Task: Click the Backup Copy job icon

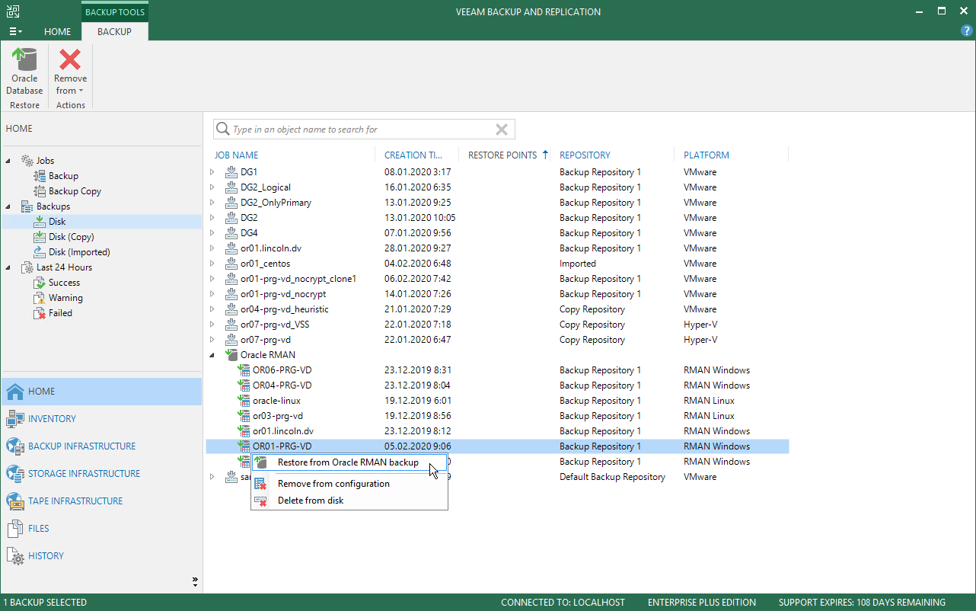Action: click(40, 191)
